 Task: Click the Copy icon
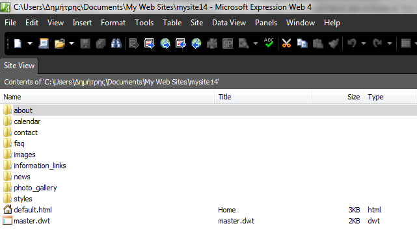[x=302, y=44]
